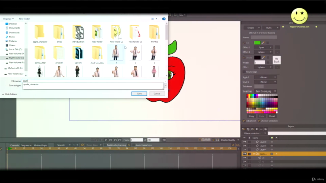Toggle the Stroke checkbox
The height and width of the screenshot is (183, 326).
[244, 58]
